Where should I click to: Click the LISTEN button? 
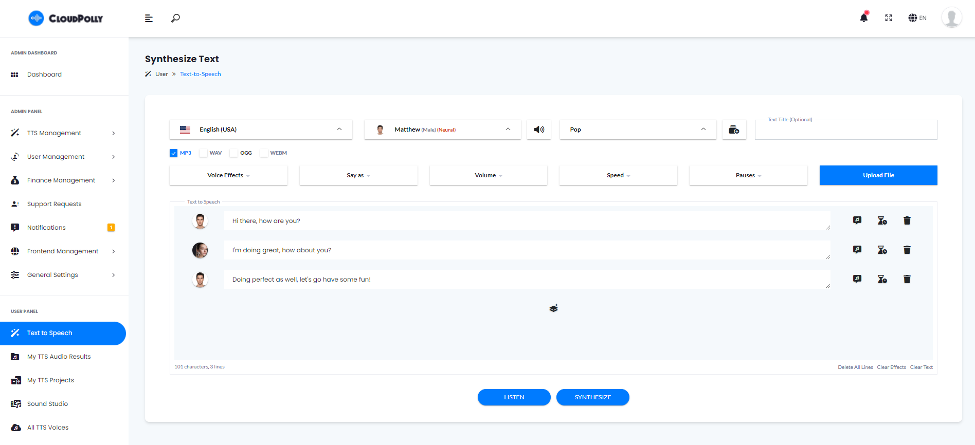point(514,397)
